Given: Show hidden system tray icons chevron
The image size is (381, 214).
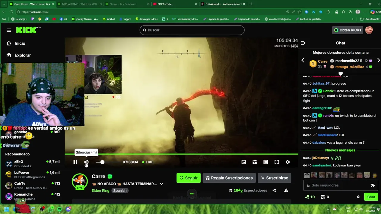Looking at the screenshot, I should click(x=328, y=209).
